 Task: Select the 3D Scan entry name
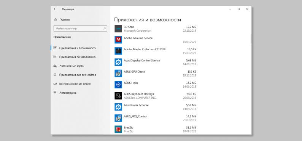tap(129, 27)
